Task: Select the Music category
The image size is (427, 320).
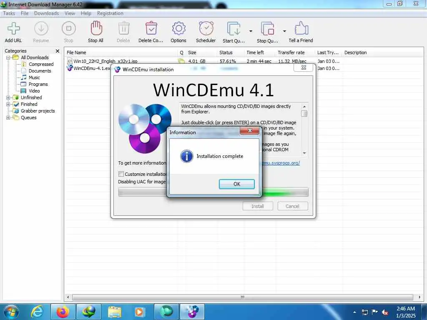Action: 34,77
